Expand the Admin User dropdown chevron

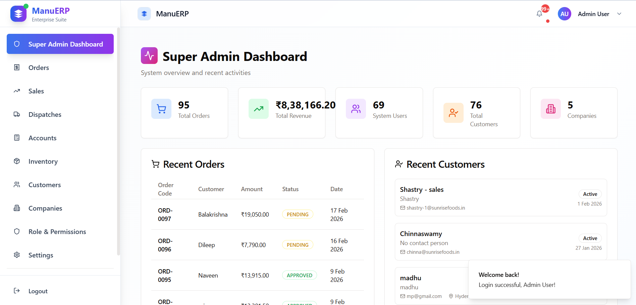619,14
